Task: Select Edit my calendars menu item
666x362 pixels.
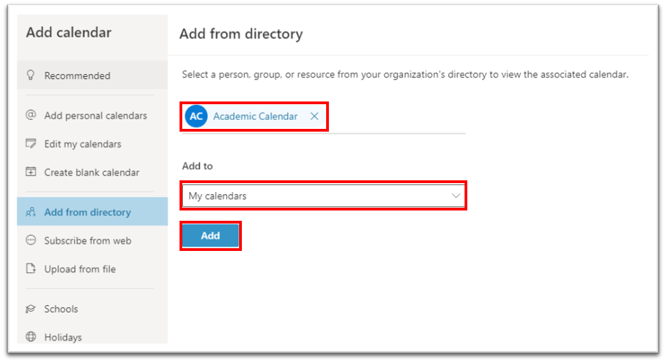Action: tap(83, 144)
